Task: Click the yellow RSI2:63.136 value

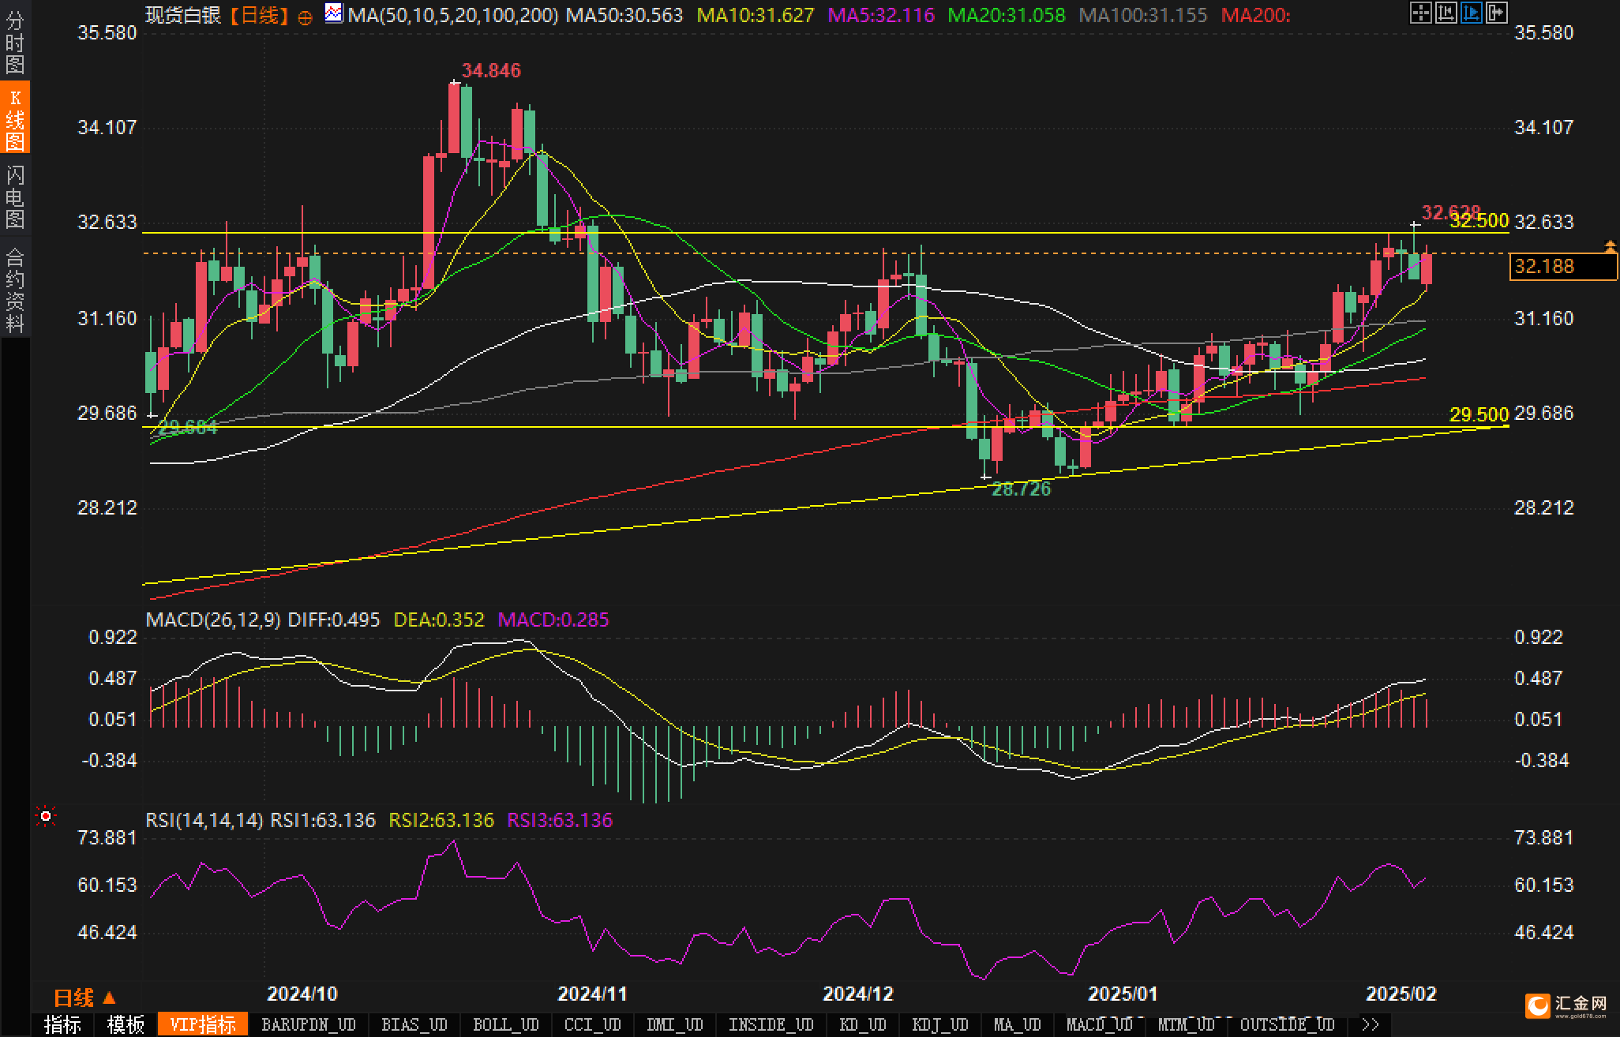Action: tap(441, 820)
